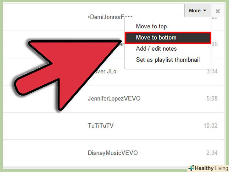
Task: Choose Set as playlist thumbnail
Action: 168,60
